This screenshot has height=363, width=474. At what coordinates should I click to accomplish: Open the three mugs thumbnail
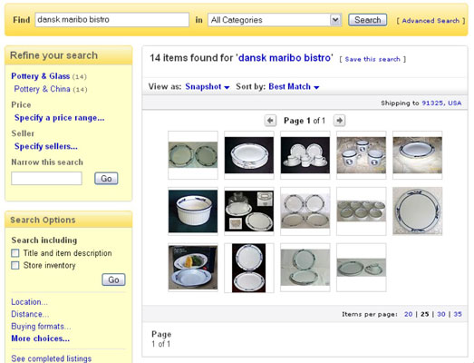click(x=362, y=155)
